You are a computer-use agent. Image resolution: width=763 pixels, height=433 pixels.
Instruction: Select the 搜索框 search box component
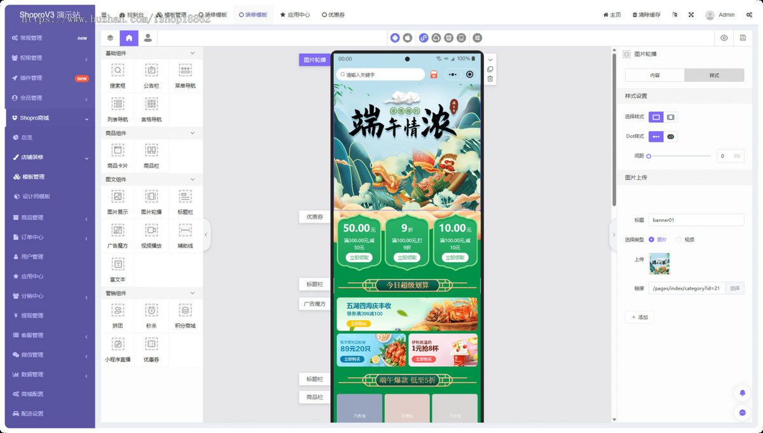[118, 75]
